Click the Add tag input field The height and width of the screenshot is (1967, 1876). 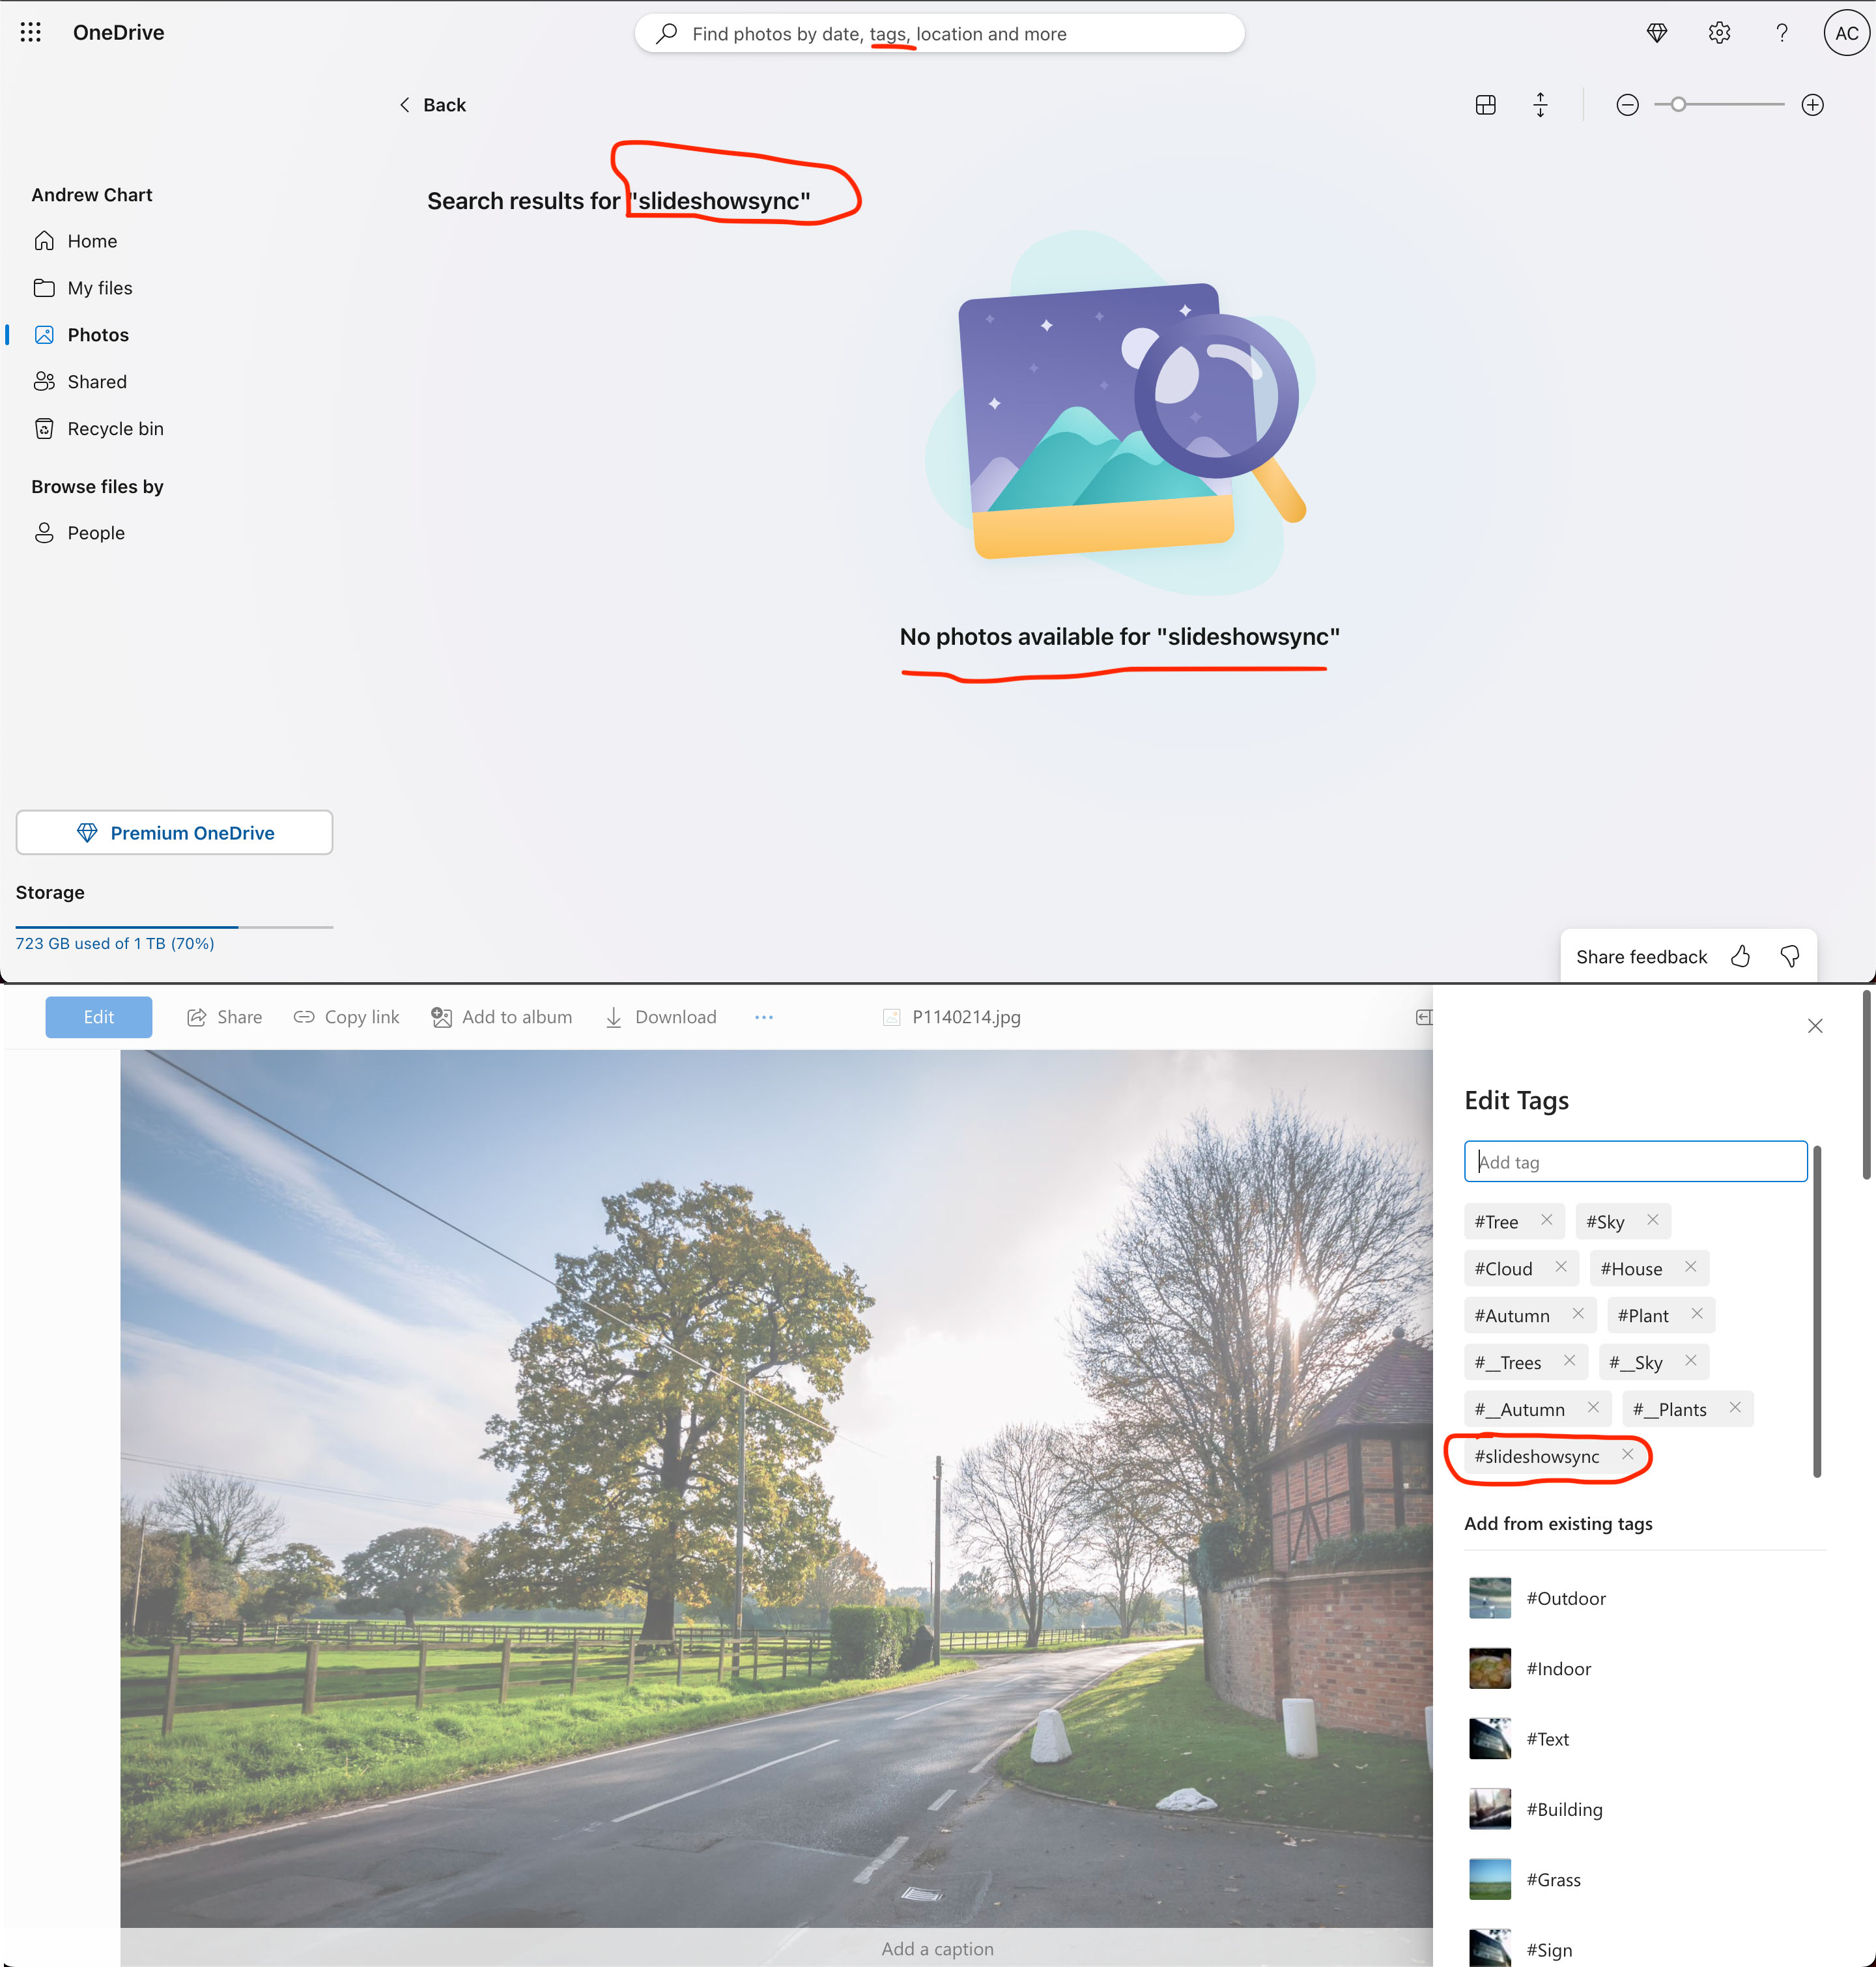pyautogui.click(x=1636, y=1159)
